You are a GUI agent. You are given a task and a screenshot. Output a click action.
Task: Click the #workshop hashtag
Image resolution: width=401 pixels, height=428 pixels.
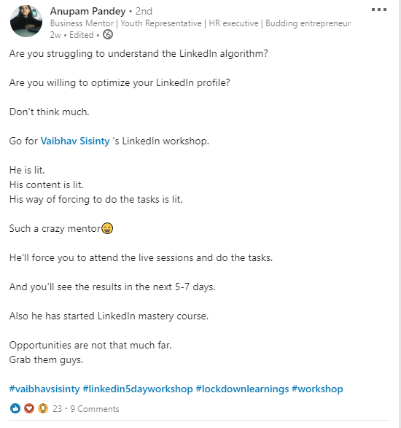click(x=317, y=389)
